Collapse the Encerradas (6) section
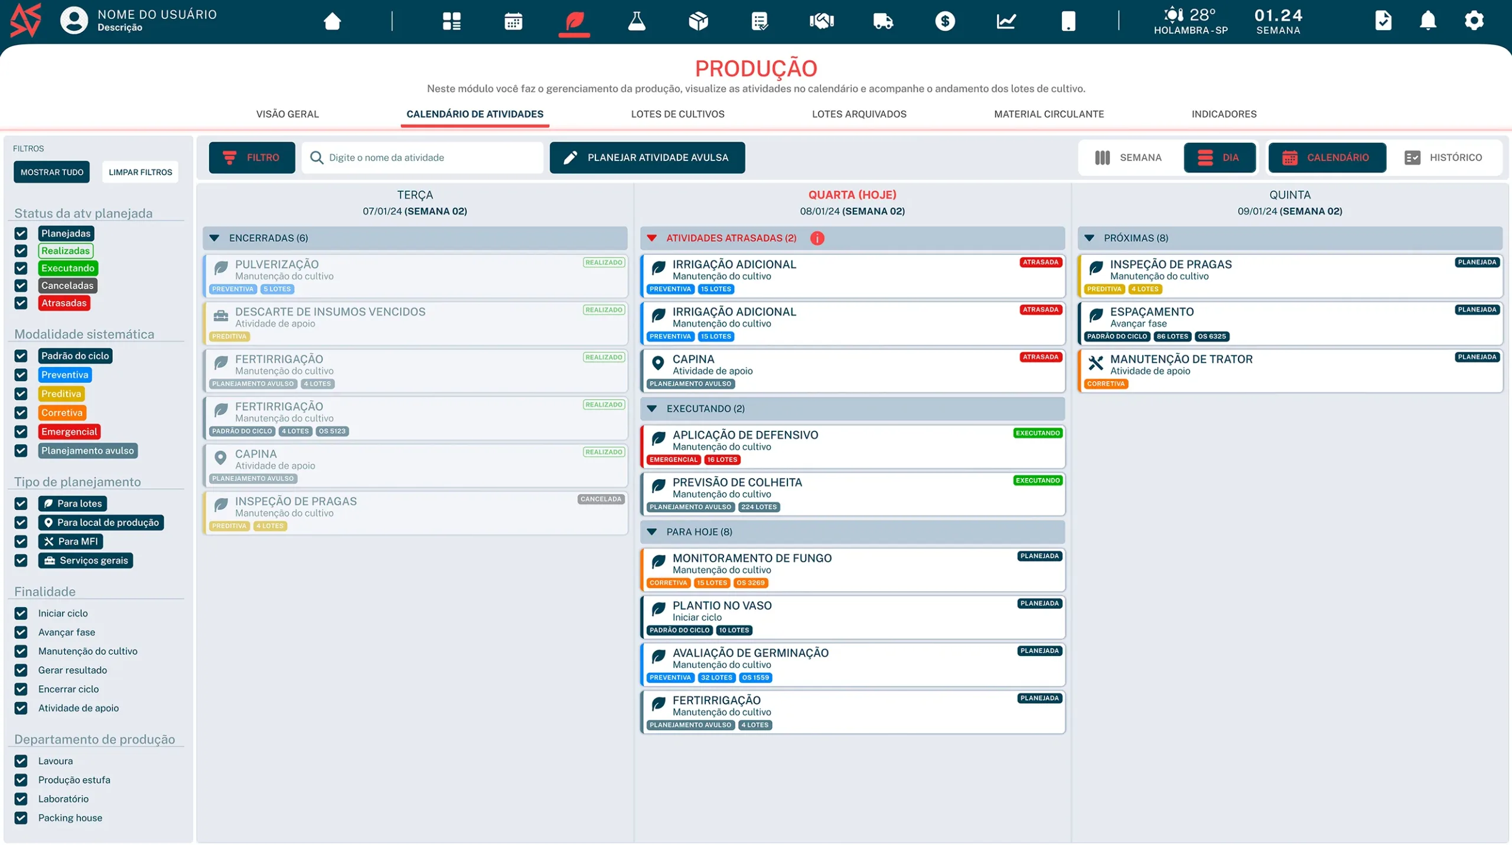1512x845 pixels. click(214, 238)
